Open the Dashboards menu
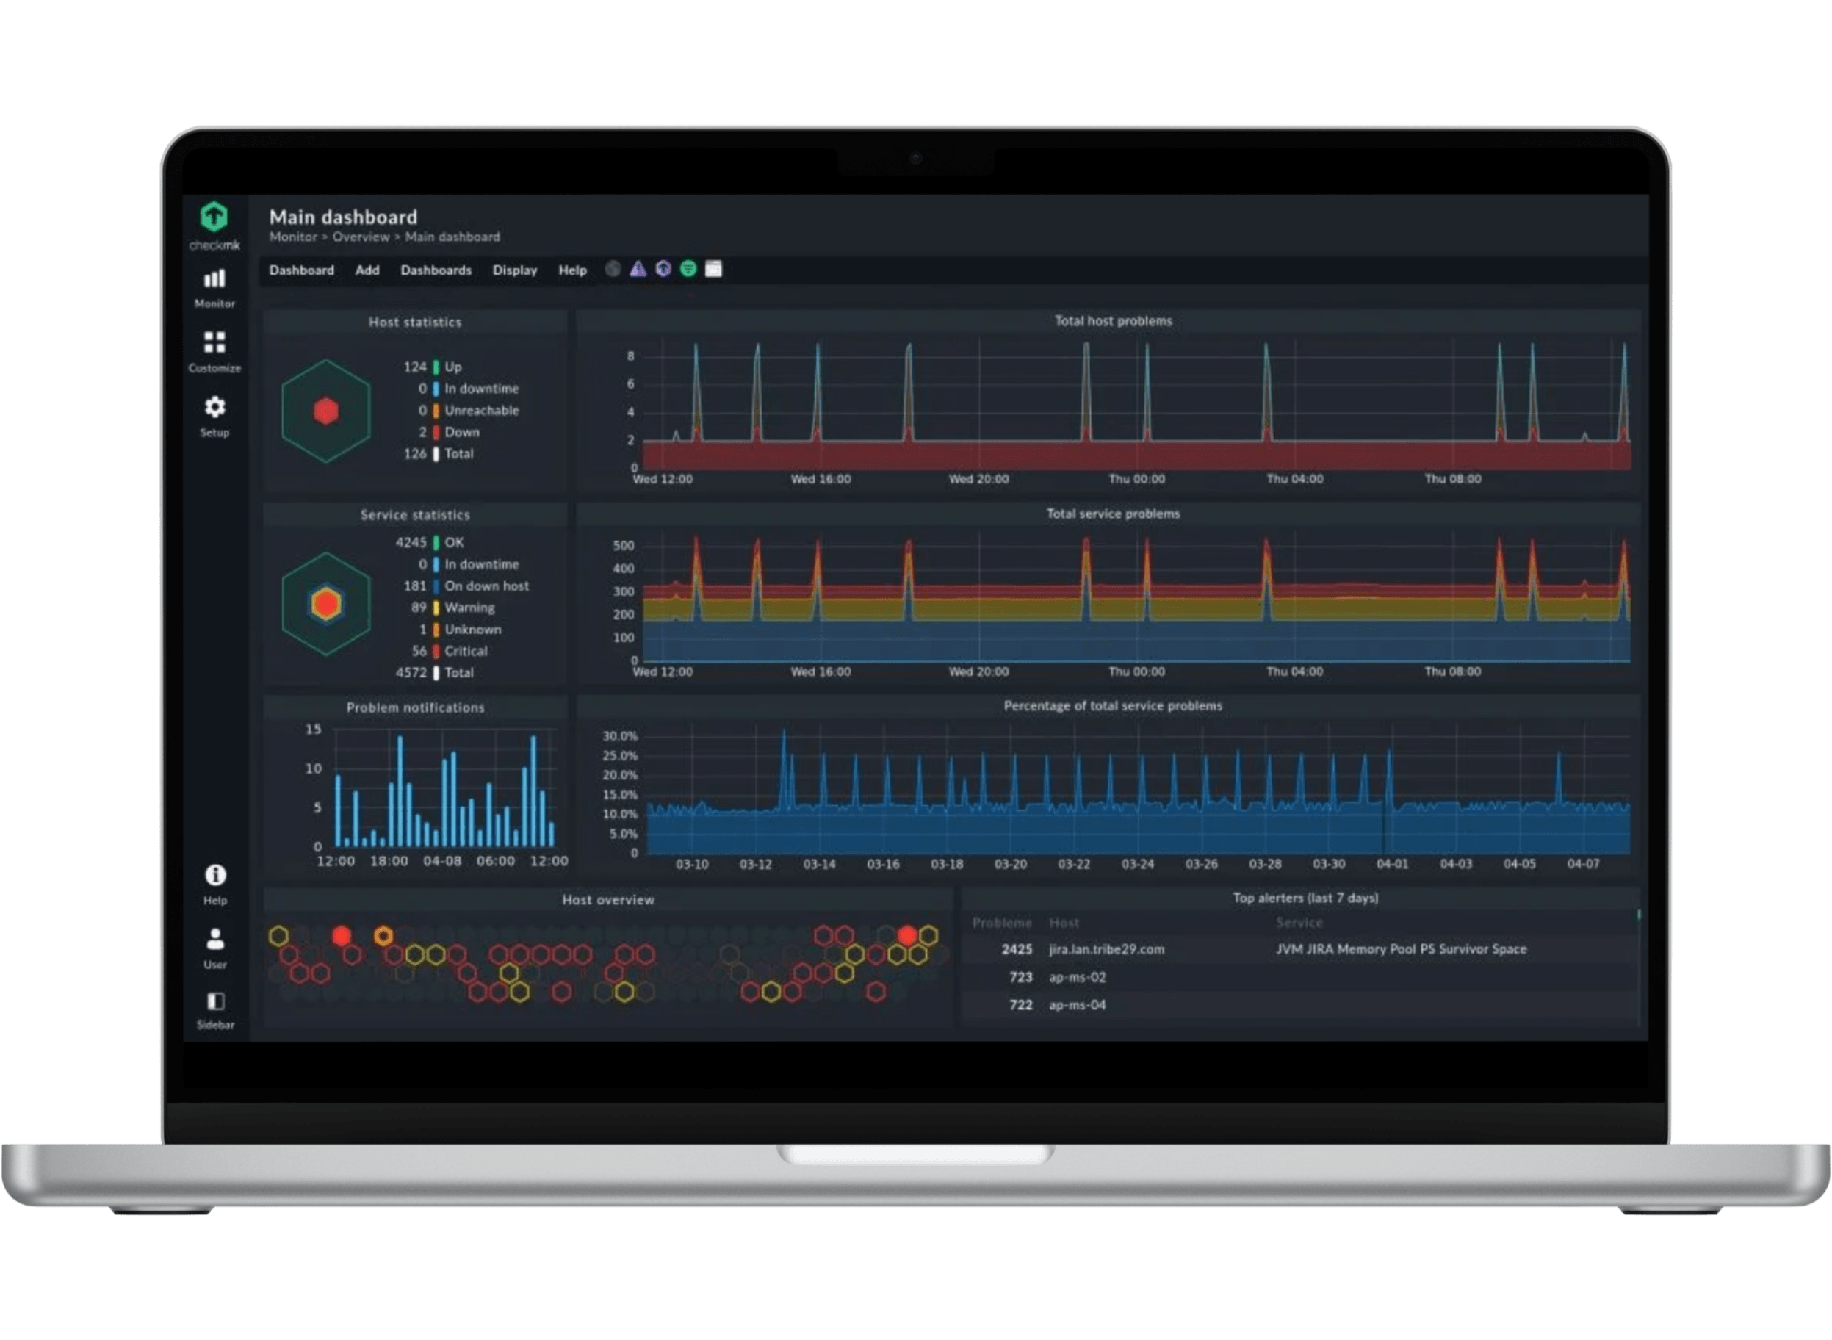The width and height of the screenshot is (1832, 1340). pos(436,270)
